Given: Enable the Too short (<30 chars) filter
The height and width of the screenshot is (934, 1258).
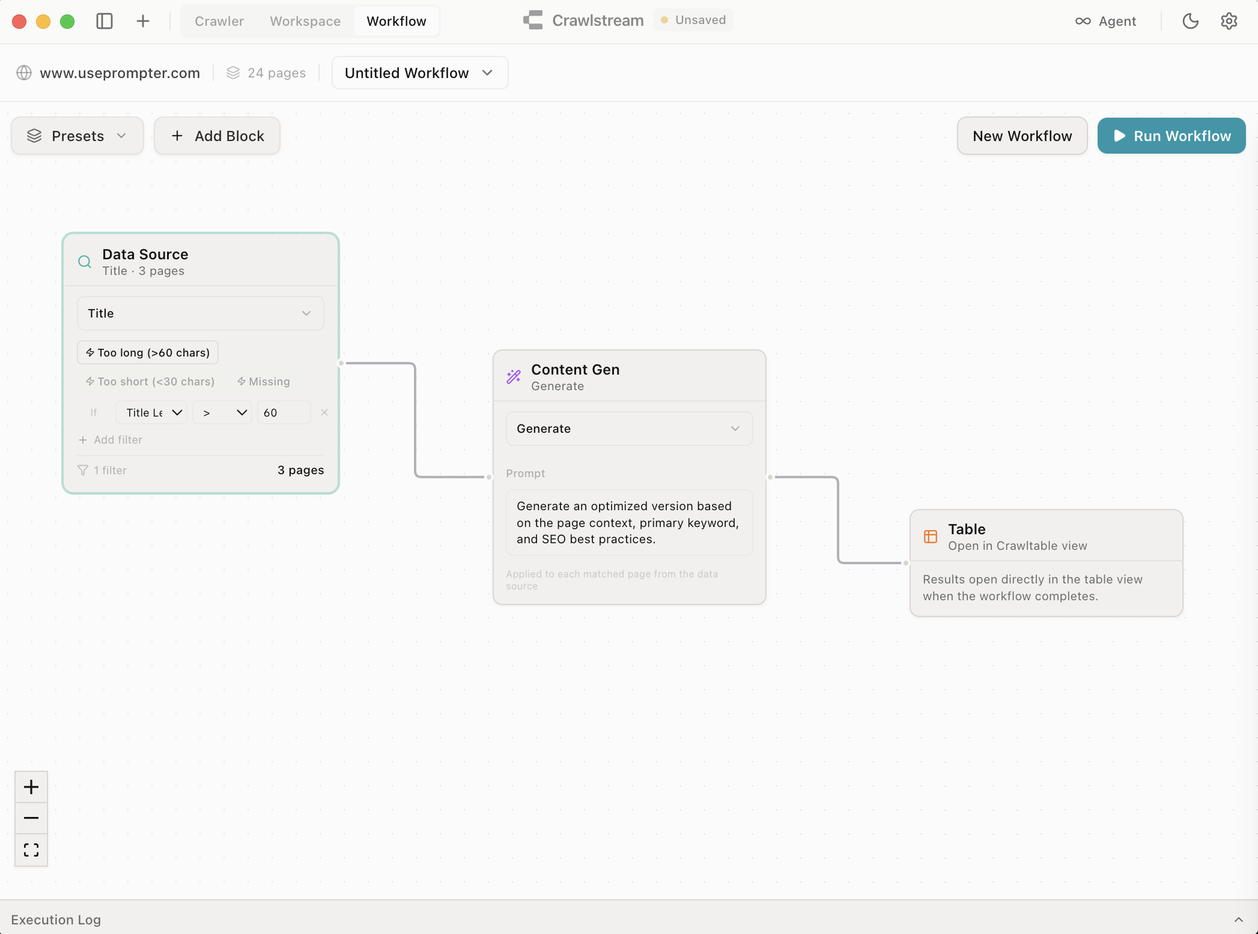Looking at the screenshot, I should tap(150, 381).
